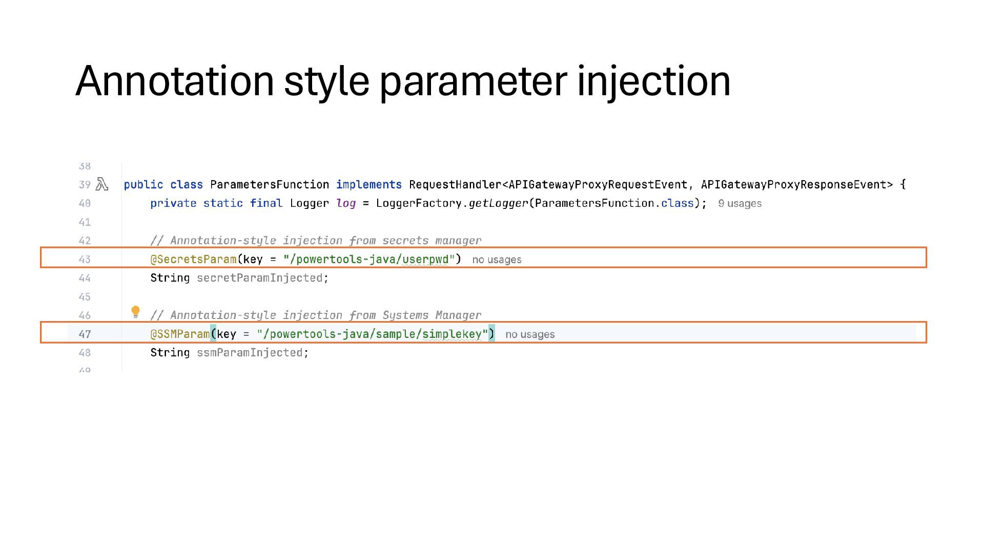Click the "/powertools-java/userpwd" string

369,259
